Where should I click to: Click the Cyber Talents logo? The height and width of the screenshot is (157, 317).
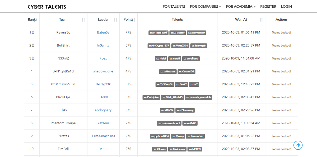tap(47, 7)
